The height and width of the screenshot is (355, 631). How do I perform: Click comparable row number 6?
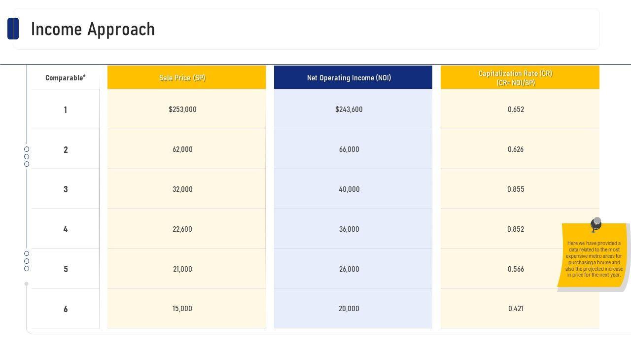pyautogui.click(x=66, y=309)
